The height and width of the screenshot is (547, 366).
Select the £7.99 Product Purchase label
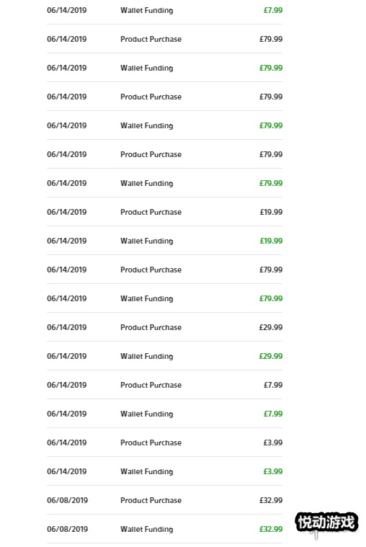(x=151, y=385)
